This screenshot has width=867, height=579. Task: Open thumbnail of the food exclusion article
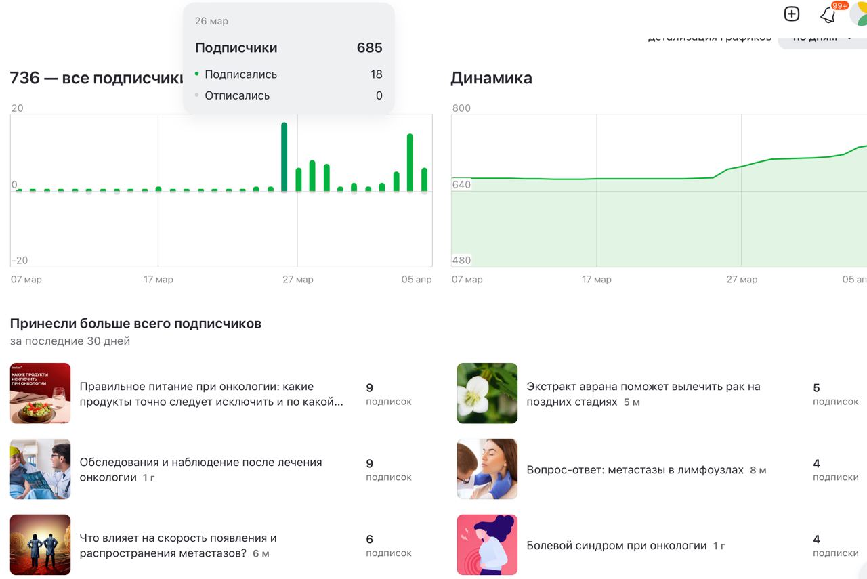(41, 393)
